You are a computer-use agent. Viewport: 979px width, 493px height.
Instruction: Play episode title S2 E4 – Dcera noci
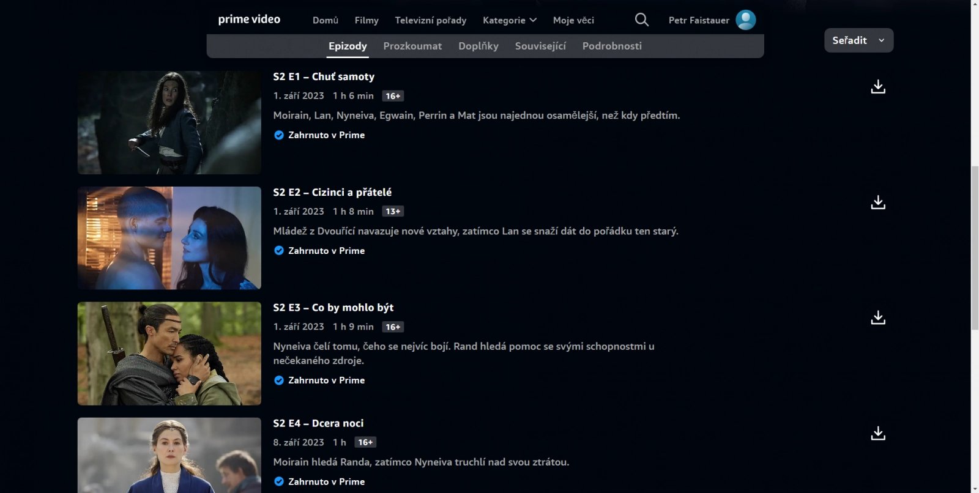coord(318,423)
